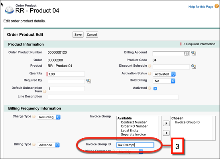The image size is (220, 159).
Task: Remove chosen item with left arrow button
Action: pos(166,133)
